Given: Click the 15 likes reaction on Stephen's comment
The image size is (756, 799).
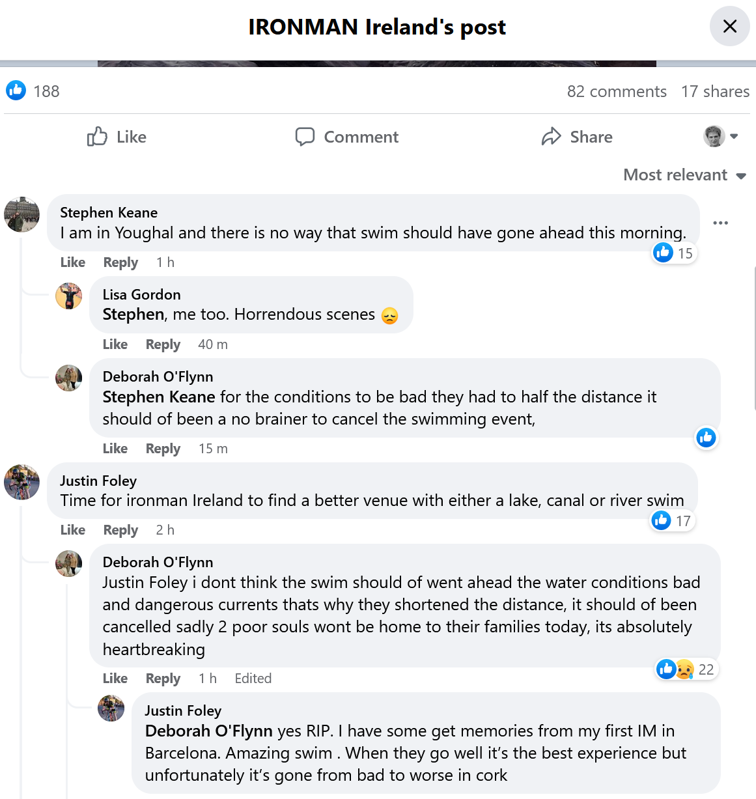Looking at the screenshot, I should pyautogui.click(x=675, y=253).
